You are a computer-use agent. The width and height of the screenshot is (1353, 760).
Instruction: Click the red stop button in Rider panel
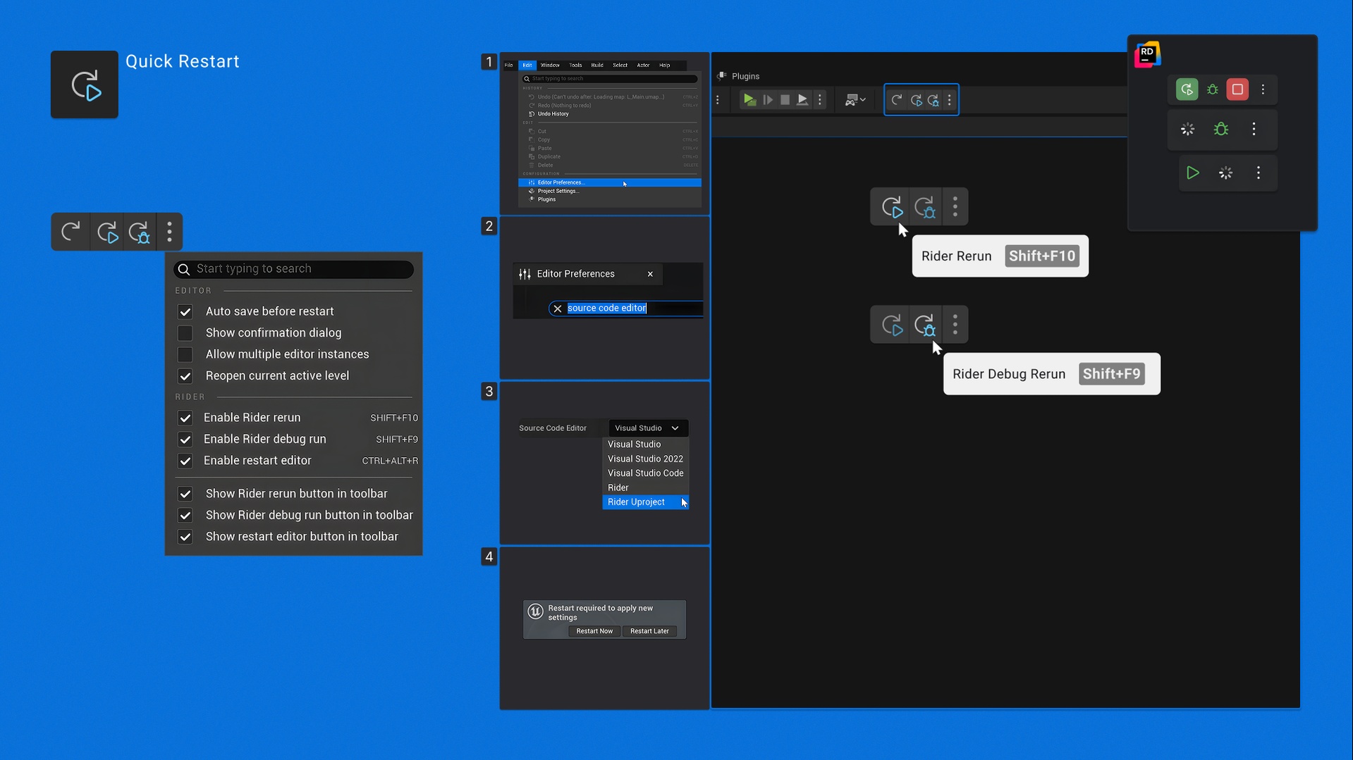(1237, 89)
